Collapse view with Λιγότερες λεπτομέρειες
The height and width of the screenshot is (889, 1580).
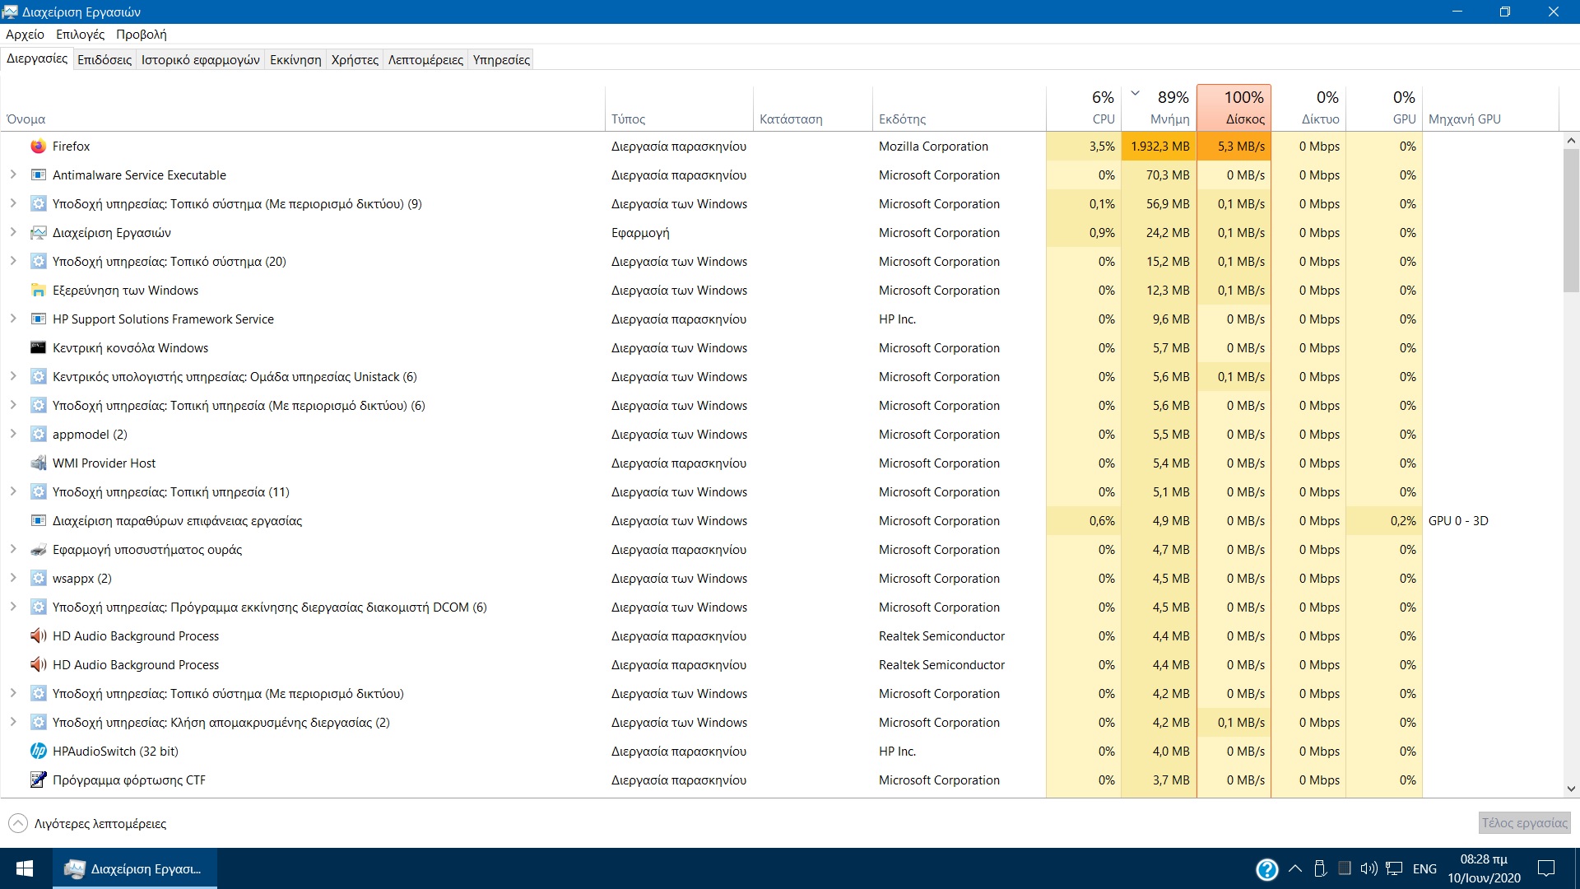tap(87, 823)
